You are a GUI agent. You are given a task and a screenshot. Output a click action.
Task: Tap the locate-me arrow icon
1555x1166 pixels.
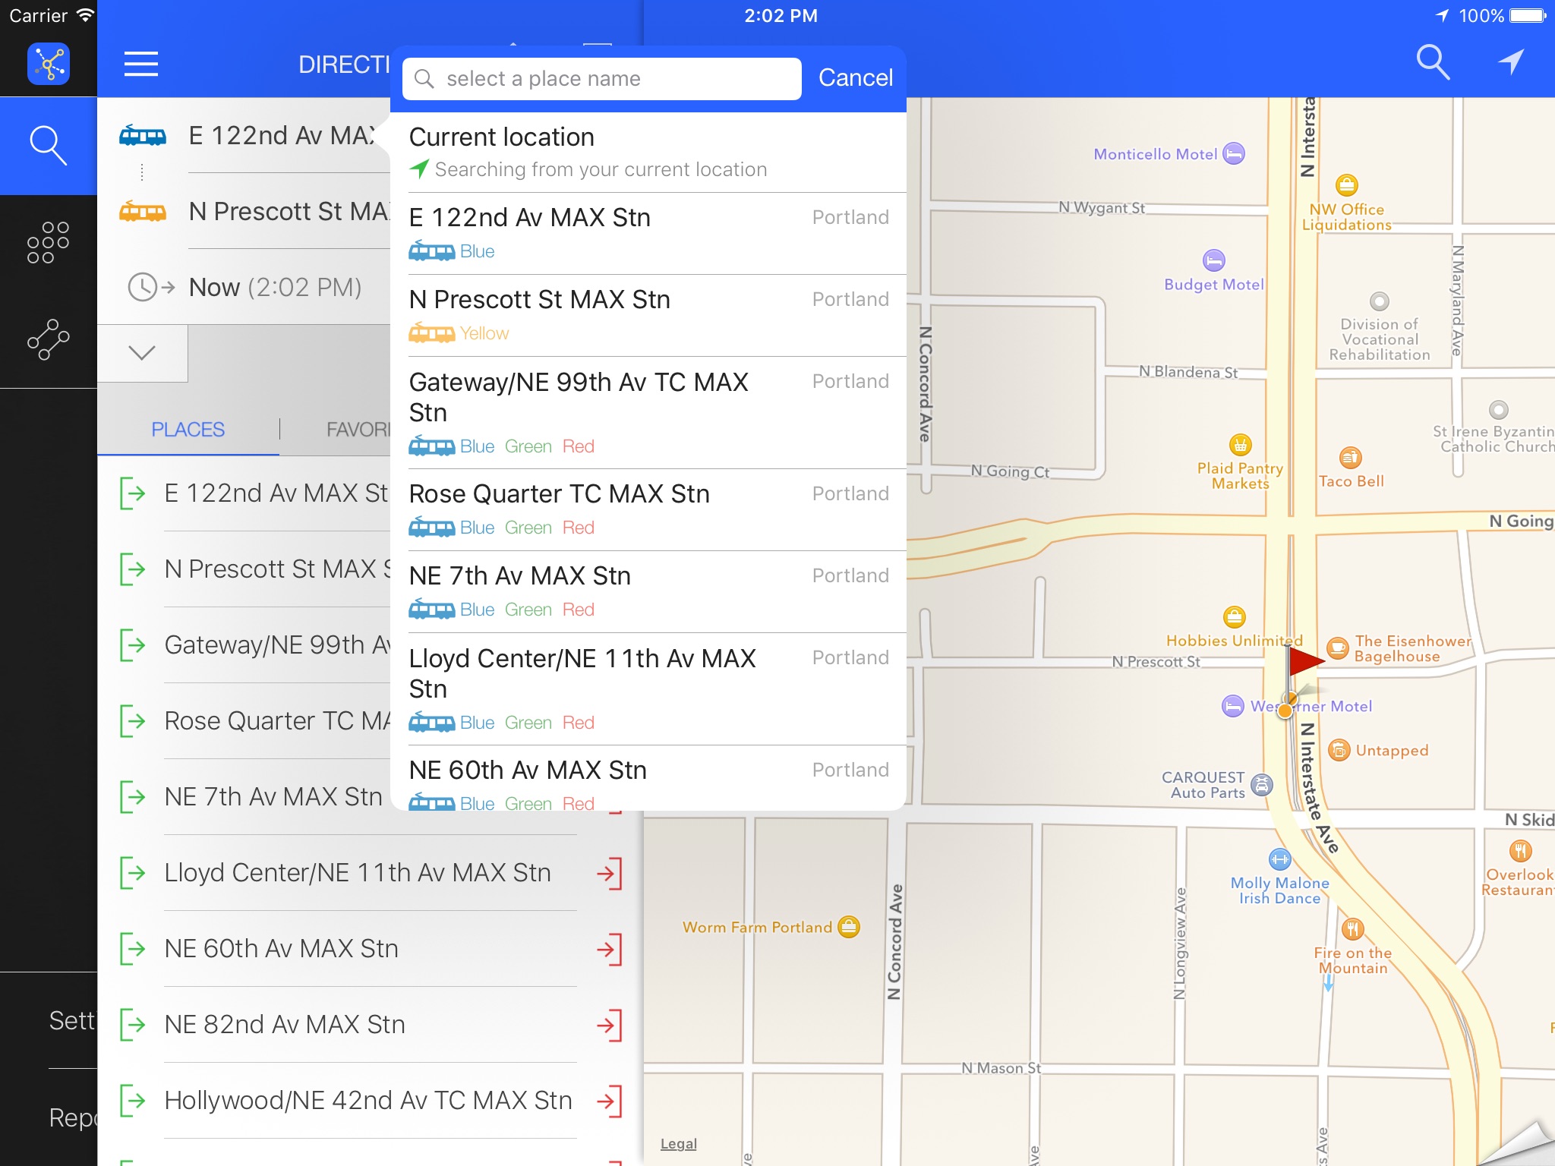click(x=1511, y=62)
